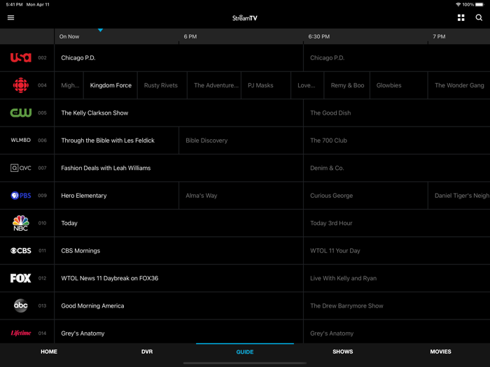Click the 6:30 PM time header
Viewport: 490px width, 367px height.
pos(318,36)
